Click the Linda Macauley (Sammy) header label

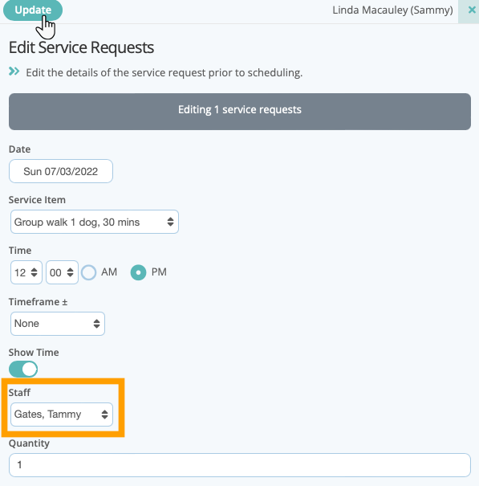(x=392, y=10)
